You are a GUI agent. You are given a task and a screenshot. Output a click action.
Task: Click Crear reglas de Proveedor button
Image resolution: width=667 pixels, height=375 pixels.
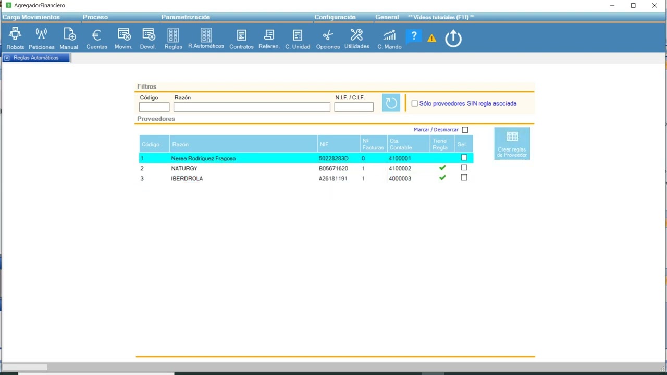[512, 143]
